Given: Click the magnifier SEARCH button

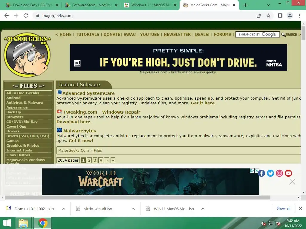Looking at the screenshot, I should [x=289, y=35].
